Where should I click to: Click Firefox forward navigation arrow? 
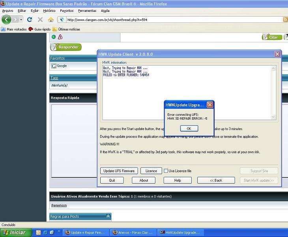(x=15, y=19)
